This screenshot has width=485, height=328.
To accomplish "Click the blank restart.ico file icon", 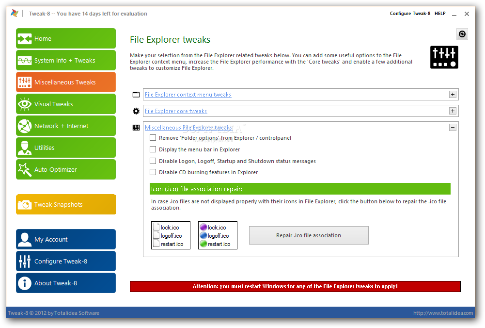I will (156, 244).
